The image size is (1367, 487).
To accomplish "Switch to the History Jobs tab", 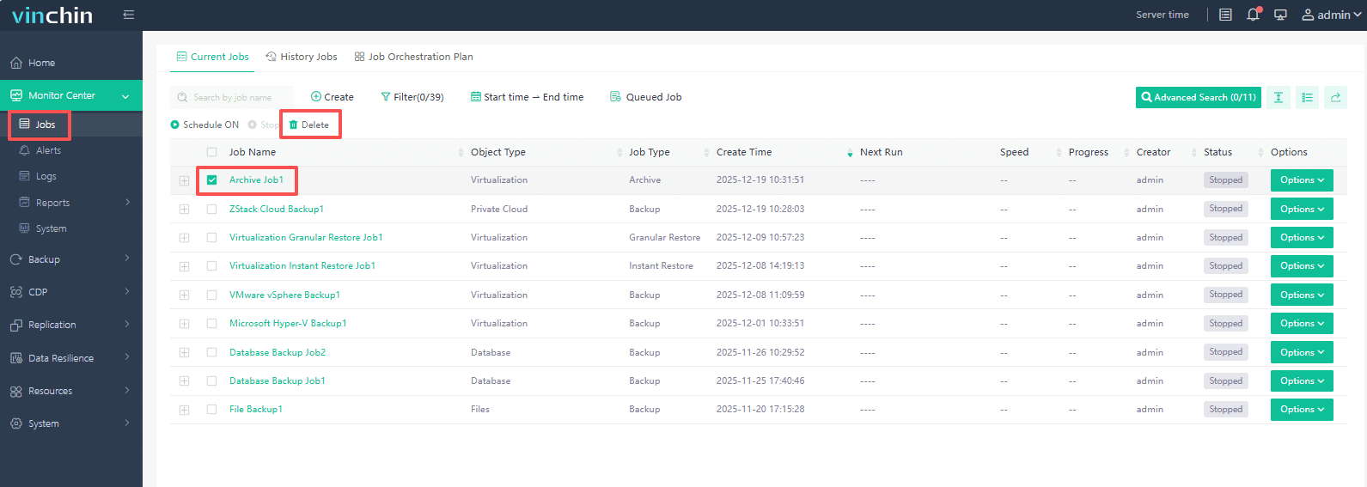I will click(x=302, y=57).
